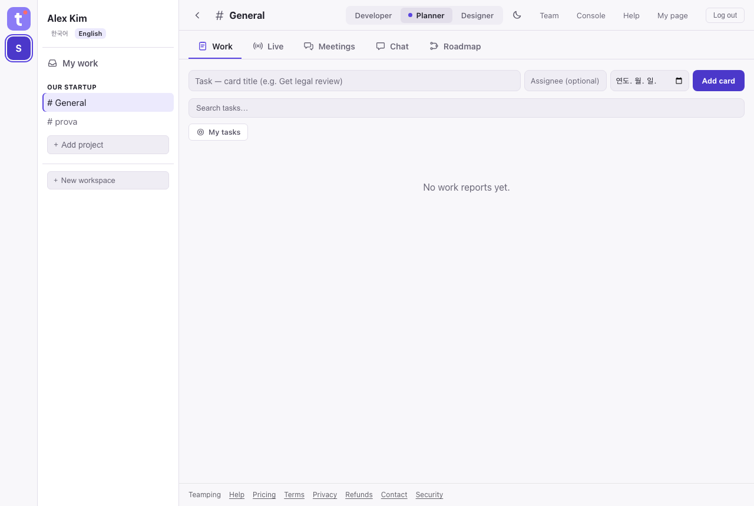Open the Security footer link

click(x=429, y=495)
